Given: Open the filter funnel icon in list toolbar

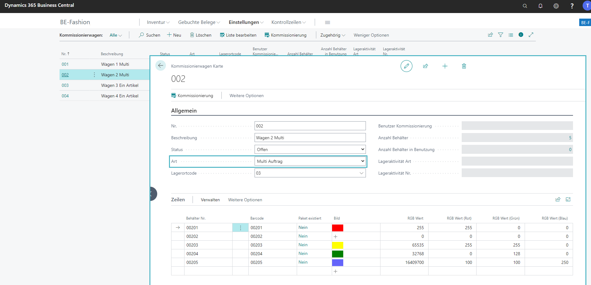Looking at the screenshot, I should 500,35.
